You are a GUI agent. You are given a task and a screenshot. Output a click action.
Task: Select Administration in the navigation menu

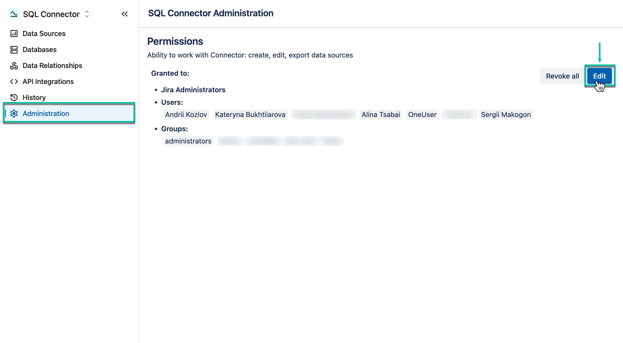46,113
